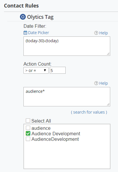118x172 pixels.
Task: Click the Olytics Tag circular O icon
Action: [23, 17]
